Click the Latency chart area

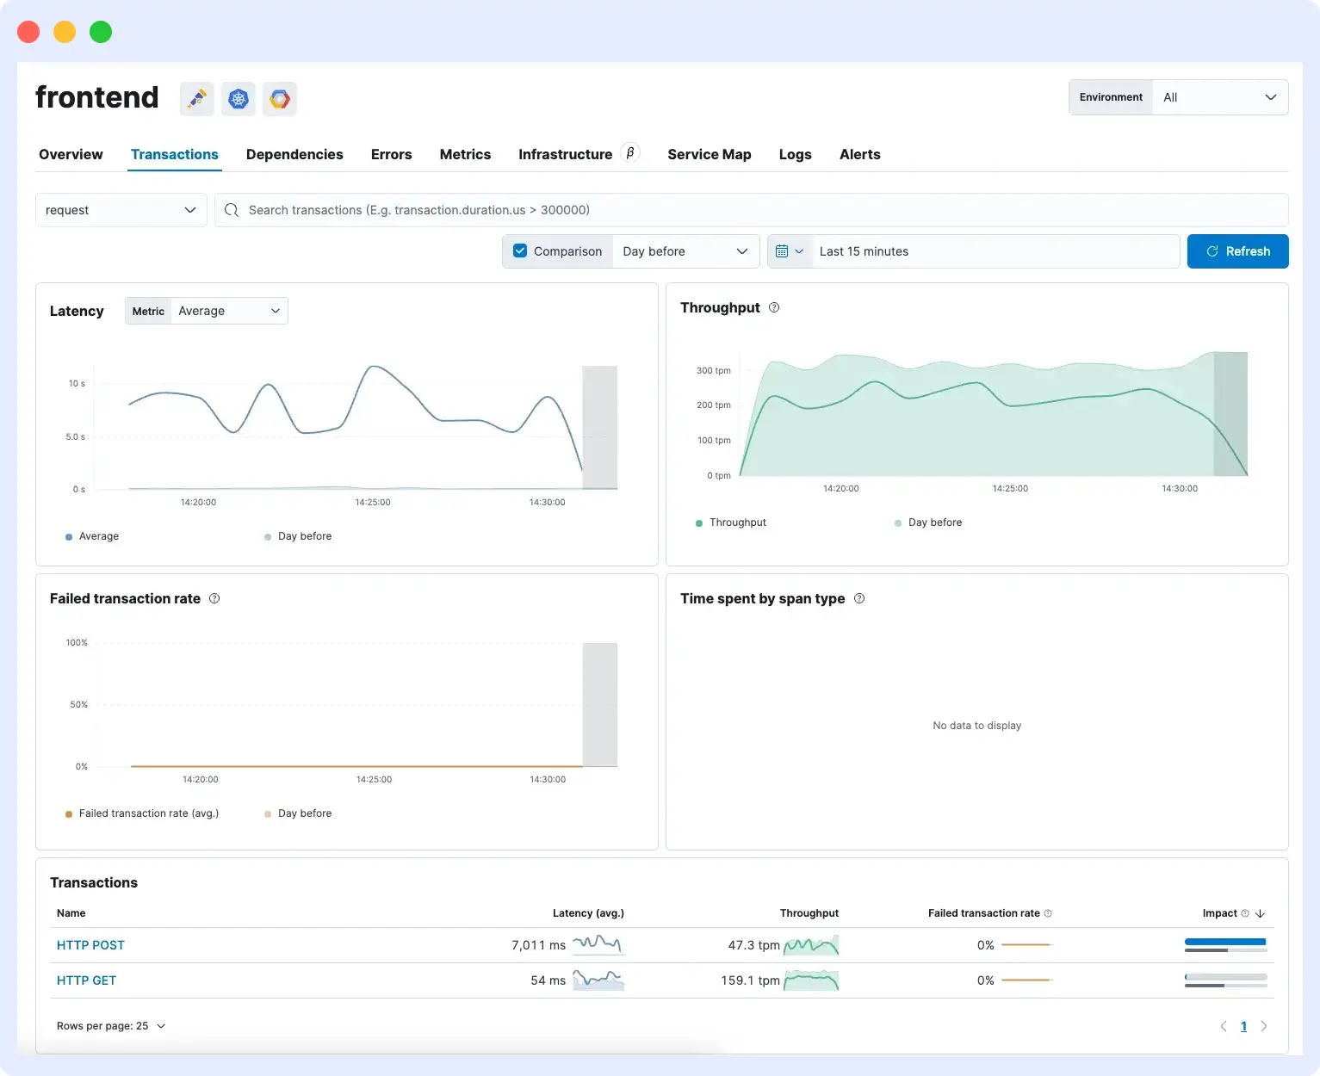(x=355, y=428)
